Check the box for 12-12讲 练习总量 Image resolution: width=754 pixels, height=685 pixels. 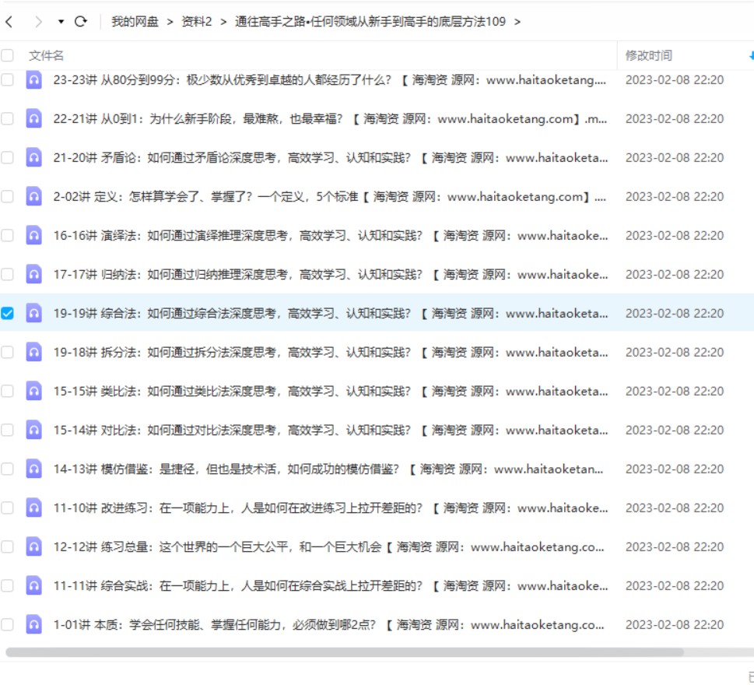[7, 547]
